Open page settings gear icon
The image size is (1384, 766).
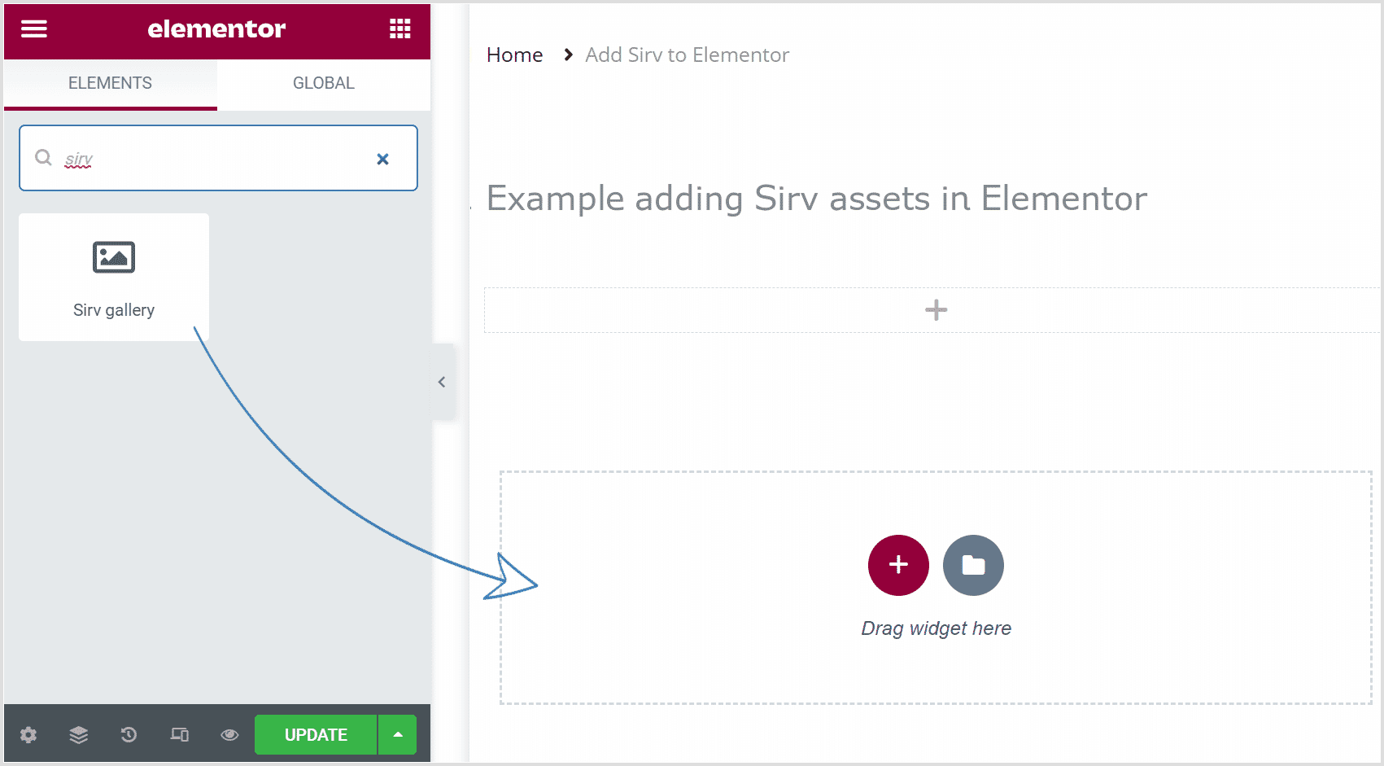point(28,735)
